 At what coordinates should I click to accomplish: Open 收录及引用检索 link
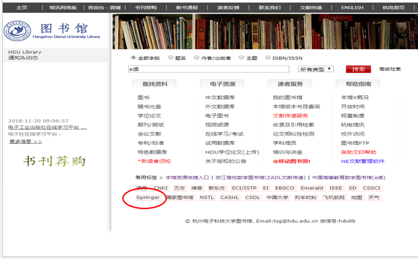[x=294, y=125]
